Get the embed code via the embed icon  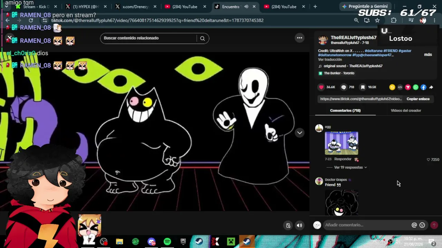click(x=400, y=87)
